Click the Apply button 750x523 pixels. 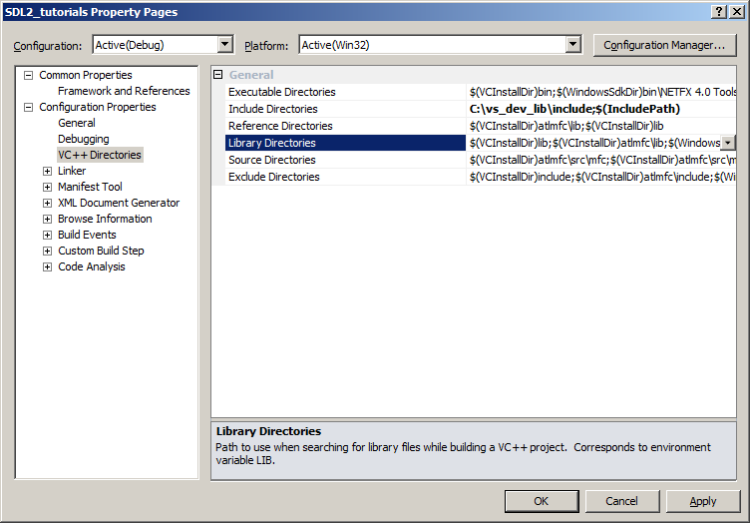[x=703, y=501]
